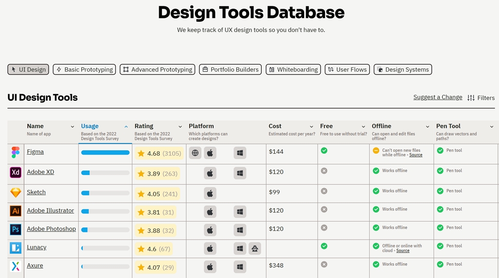Click Pen tool text in the Axure row
Image resolution: width=499 pixels, height=278 pixels.
[454, 264]
